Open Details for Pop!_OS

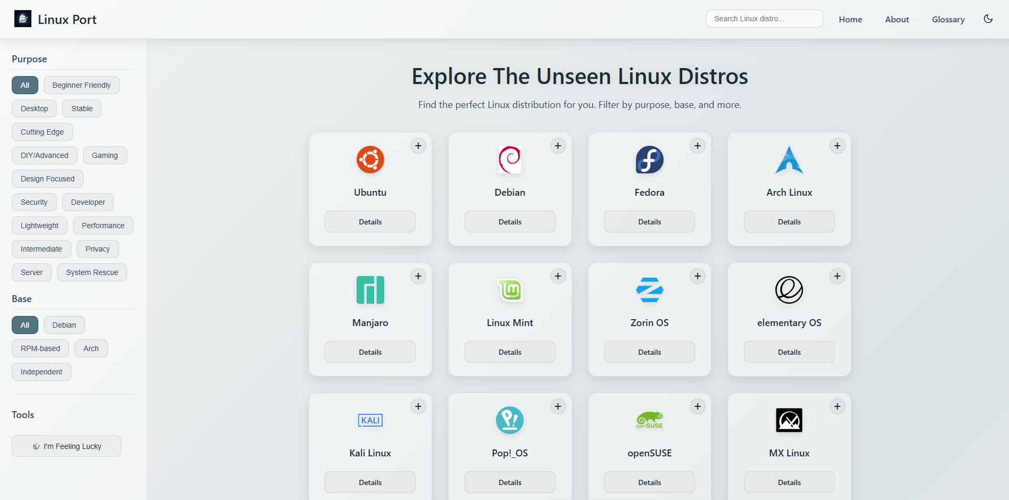click(x=509, y=482)
